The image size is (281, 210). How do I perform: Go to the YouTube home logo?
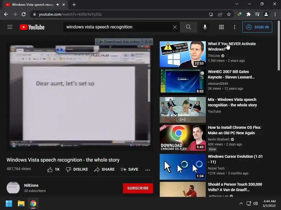[32, 27]
